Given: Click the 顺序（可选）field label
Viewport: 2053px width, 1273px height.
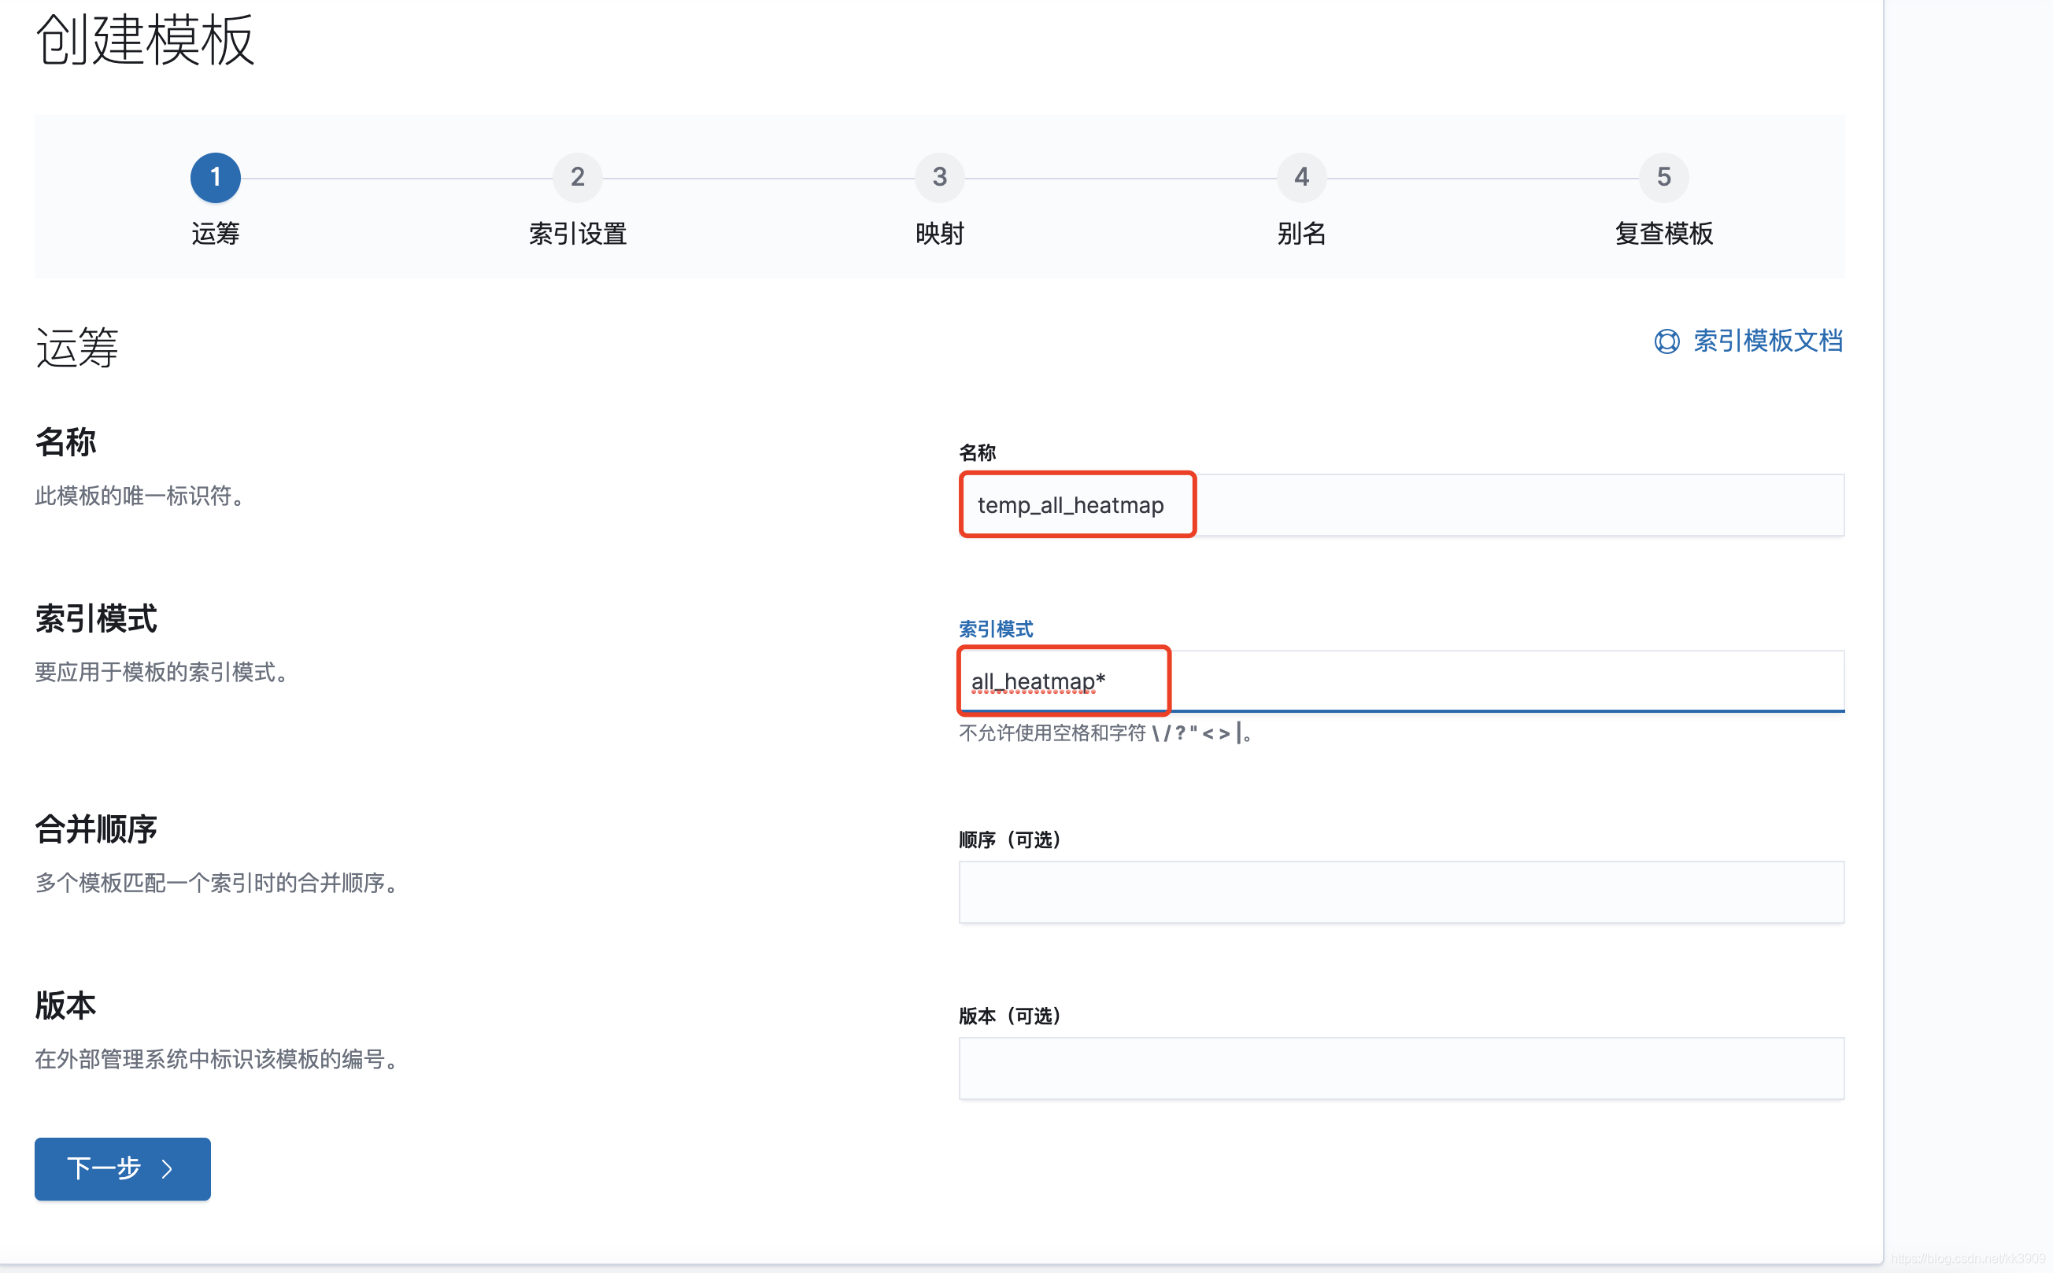Looking at the screenshot, I should (x=1009, y=839).
